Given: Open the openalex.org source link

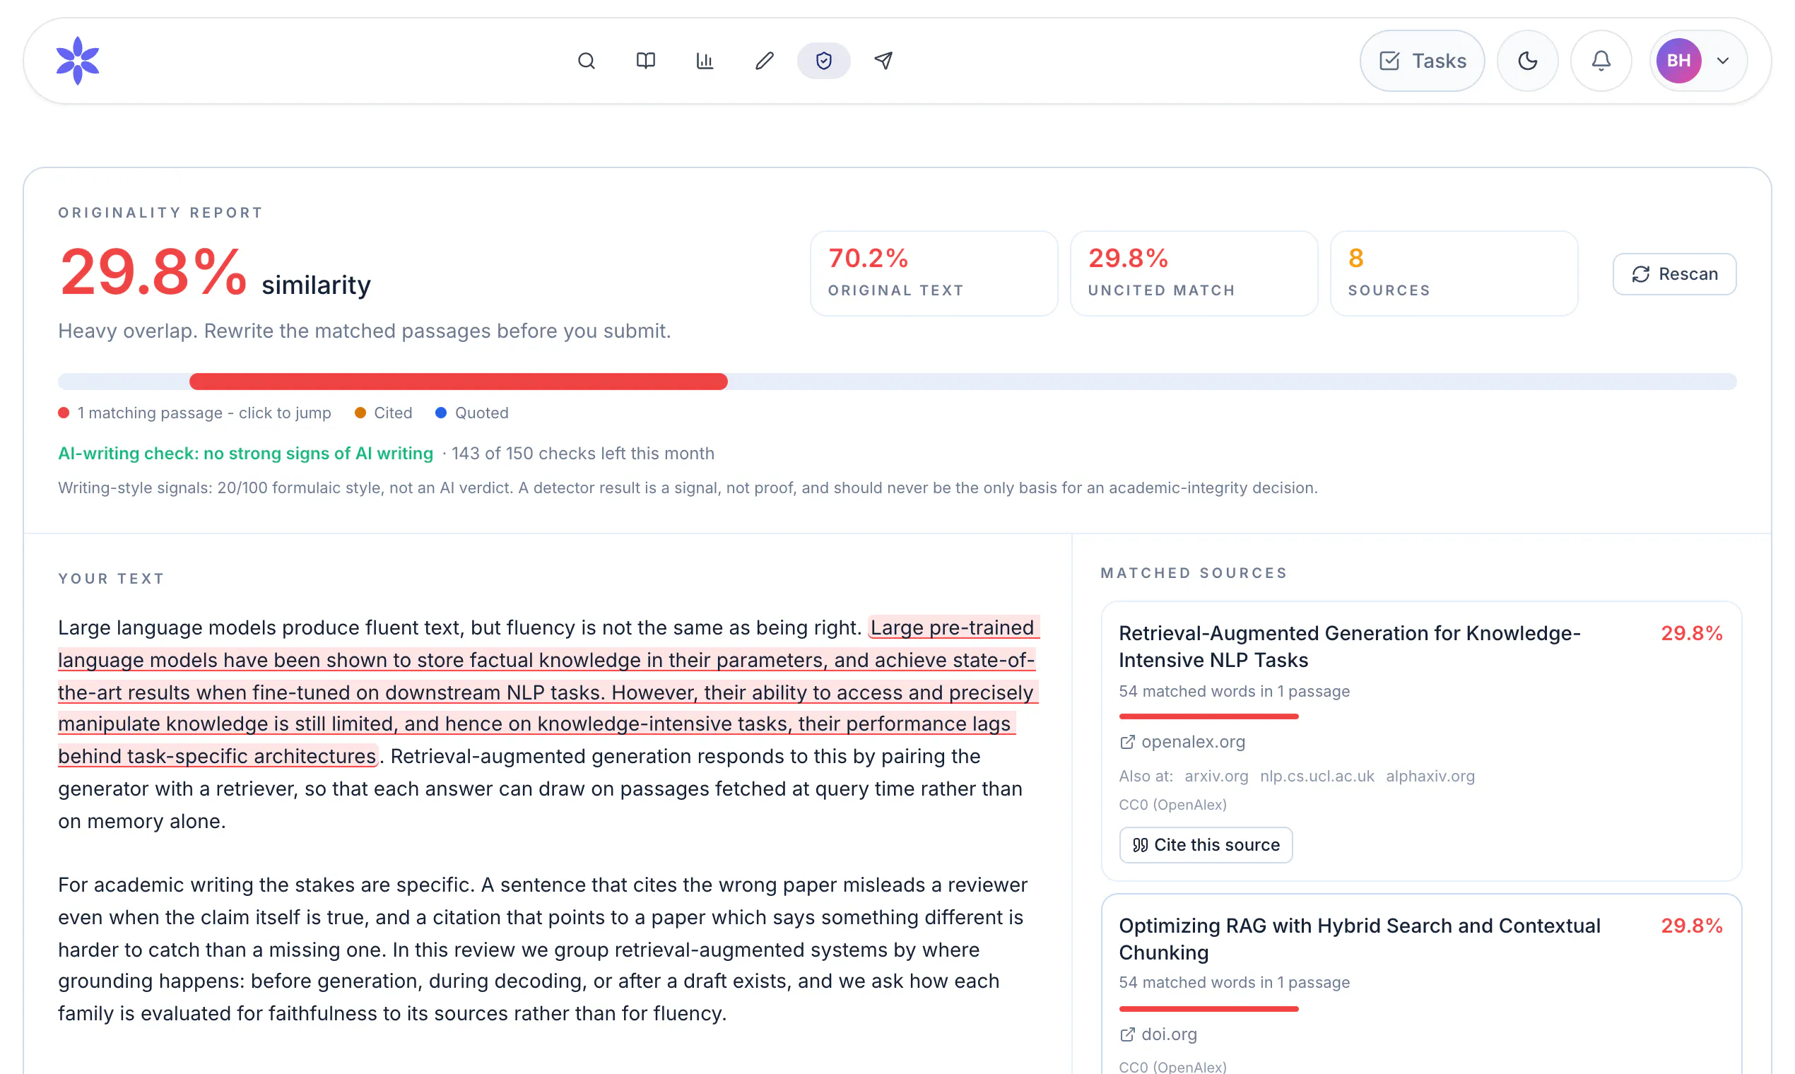Looking at the screenshot, I should [x=1193, y=742].
